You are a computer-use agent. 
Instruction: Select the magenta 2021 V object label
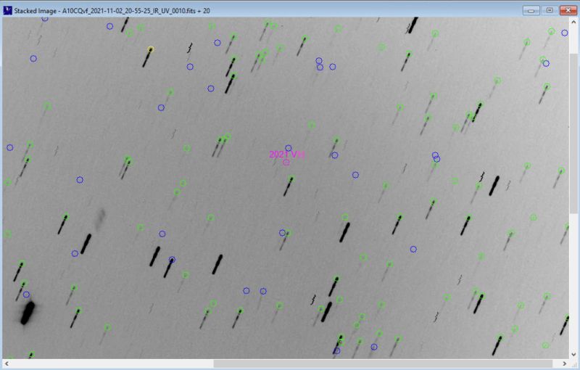coord(286,154)
